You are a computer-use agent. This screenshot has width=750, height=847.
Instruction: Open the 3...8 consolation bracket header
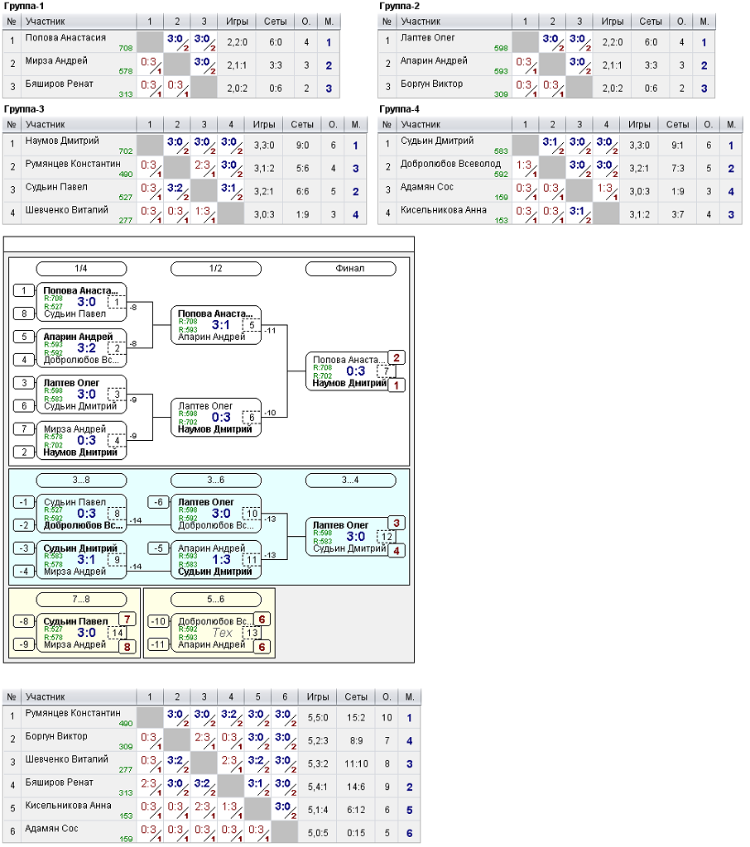click(81, 481)
